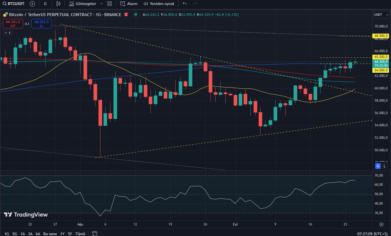Screen dimensions: 391x236
Task: Toggle auto scale with the O button
Action: pyautogui.click(x=377, y=166)
